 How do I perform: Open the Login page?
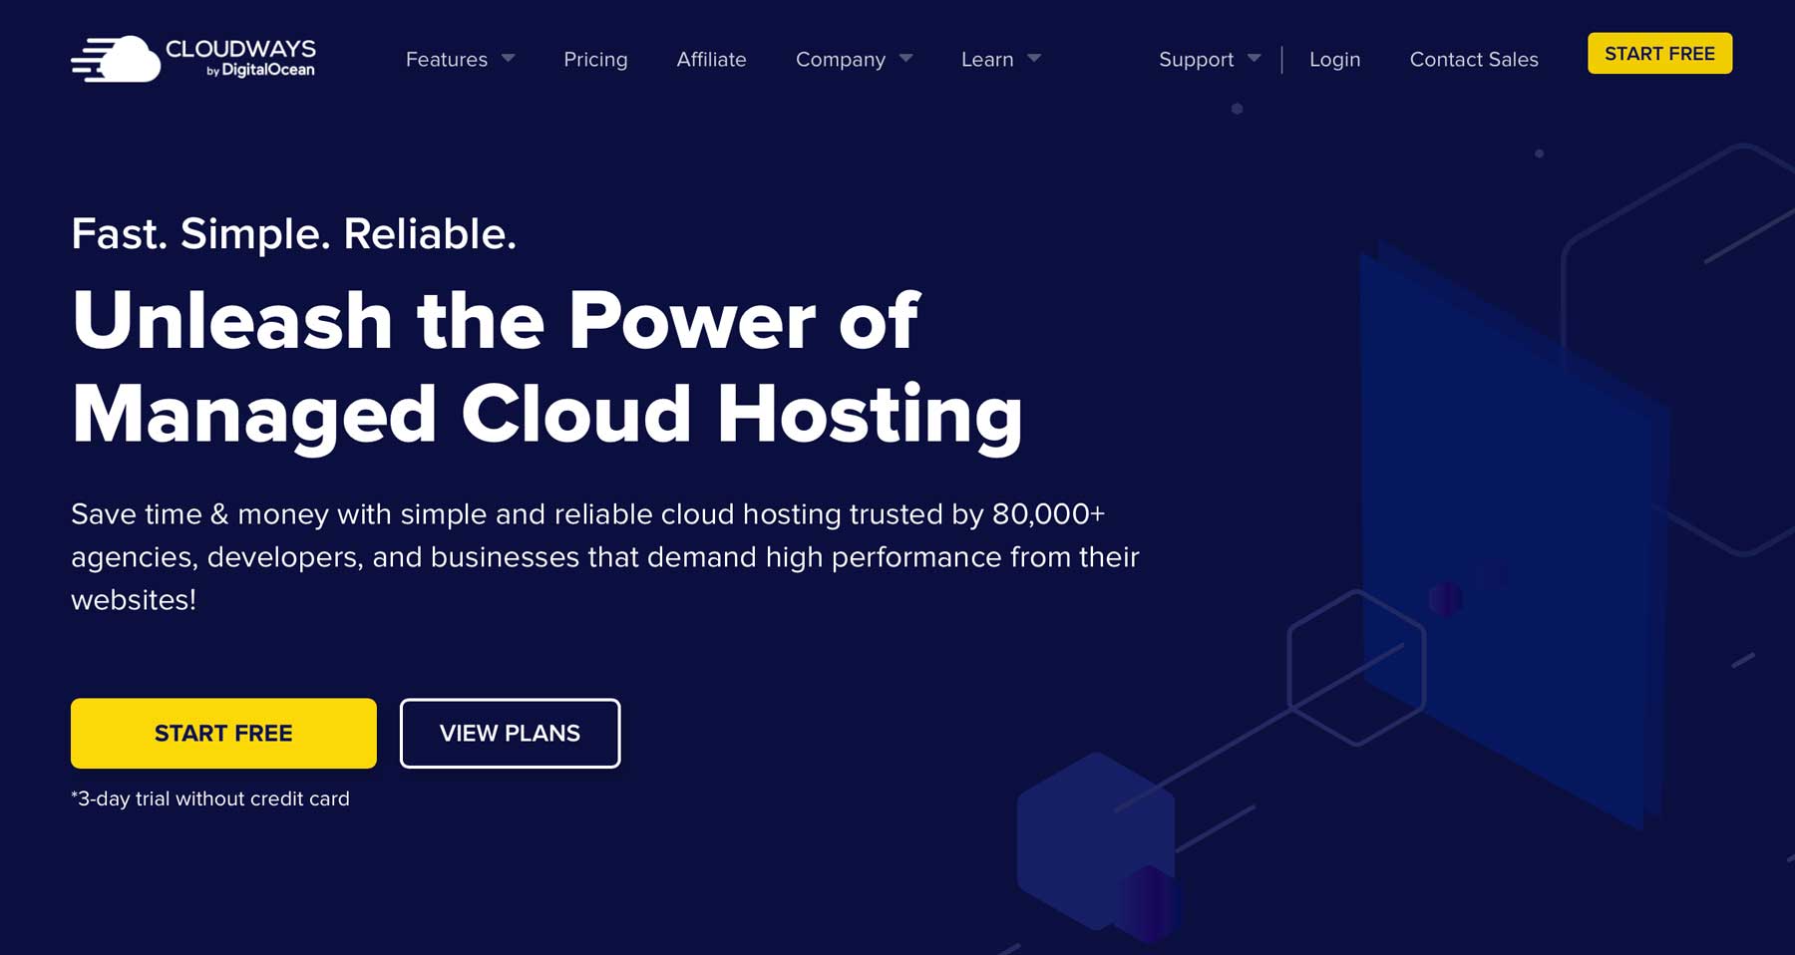pyautogui.click(x=1334, y=60)
